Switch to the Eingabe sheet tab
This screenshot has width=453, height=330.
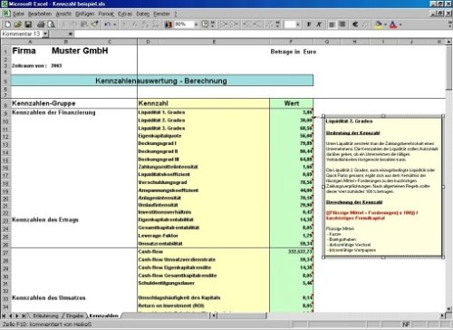click(74, 315)
